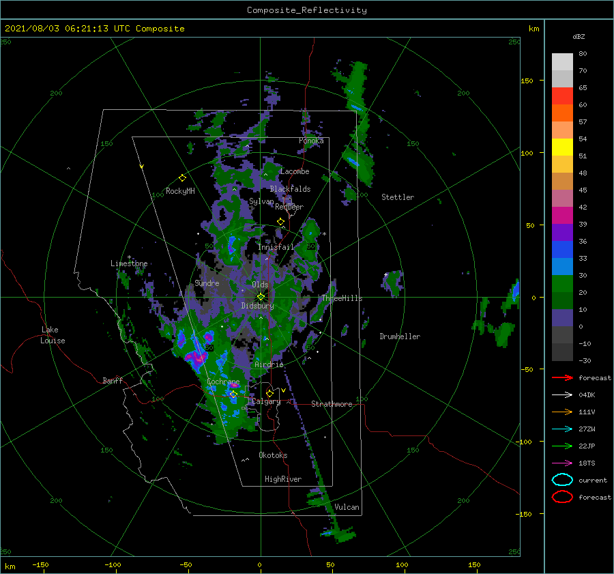Click the RedDeer city label
This screenshot has height=574, width=614.
coord(289,207)
